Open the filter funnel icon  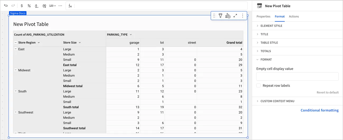[220, 16]
